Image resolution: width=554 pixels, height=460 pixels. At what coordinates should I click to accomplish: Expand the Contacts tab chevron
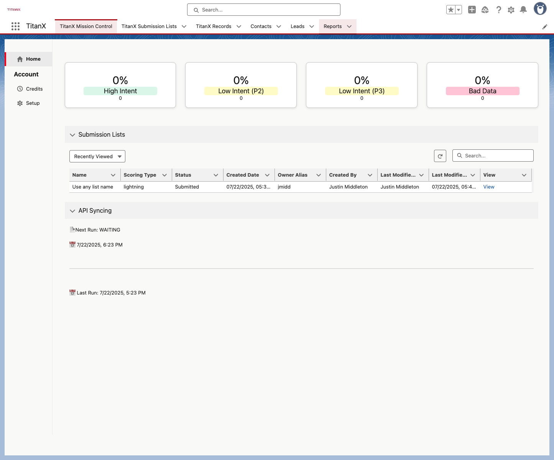point(279,26)
